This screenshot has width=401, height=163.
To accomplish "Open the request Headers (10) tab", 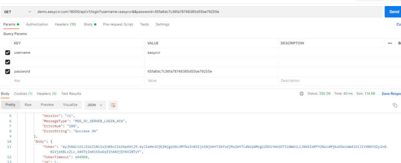I will [x=66, y=25].
